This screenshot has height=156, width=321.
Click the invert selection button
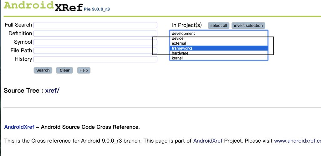coord(248,26)
